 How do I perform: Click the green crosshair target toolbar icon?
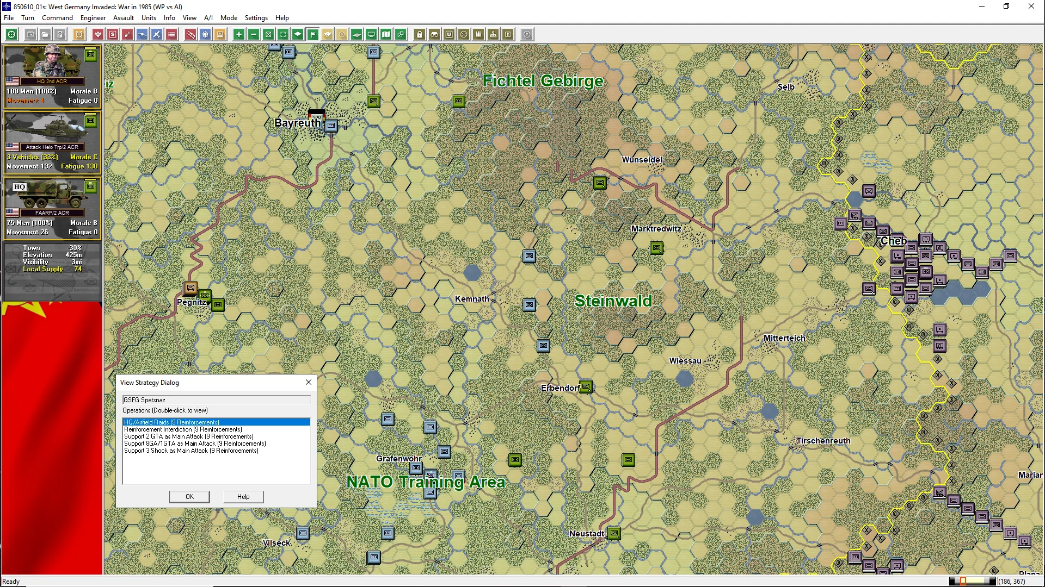click(11, 34)
